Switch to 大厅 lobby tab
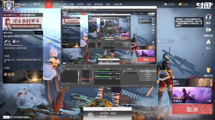 click(x=49, y=4)
